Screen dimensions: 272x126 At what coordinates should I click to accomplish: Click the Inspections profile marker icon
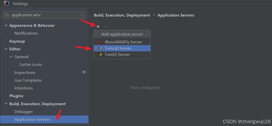84,72
